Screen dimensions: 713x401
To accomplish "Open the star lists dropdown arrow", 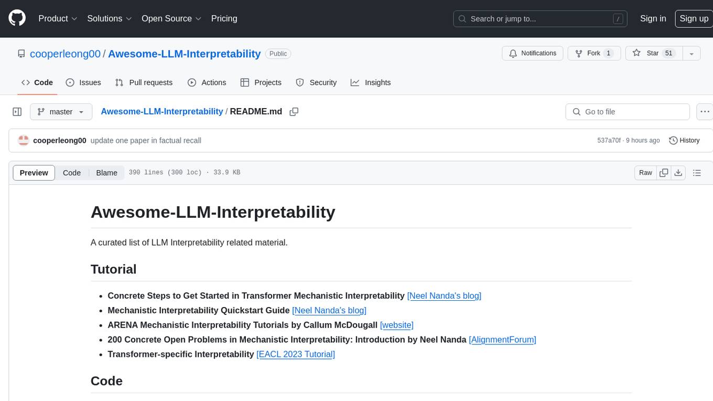I will pos(692,54).
